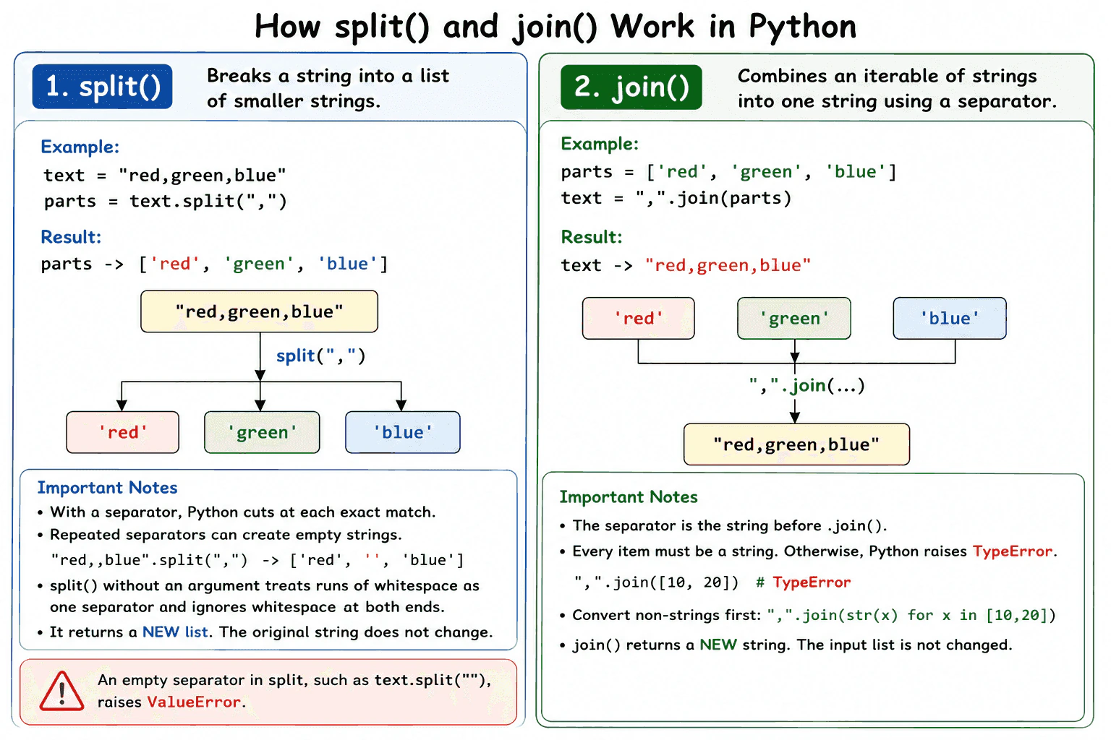Screen dimensions: 1111x740
Task: Select the title 'How split() and join() Work in Python'
Action: coord(555,27)
